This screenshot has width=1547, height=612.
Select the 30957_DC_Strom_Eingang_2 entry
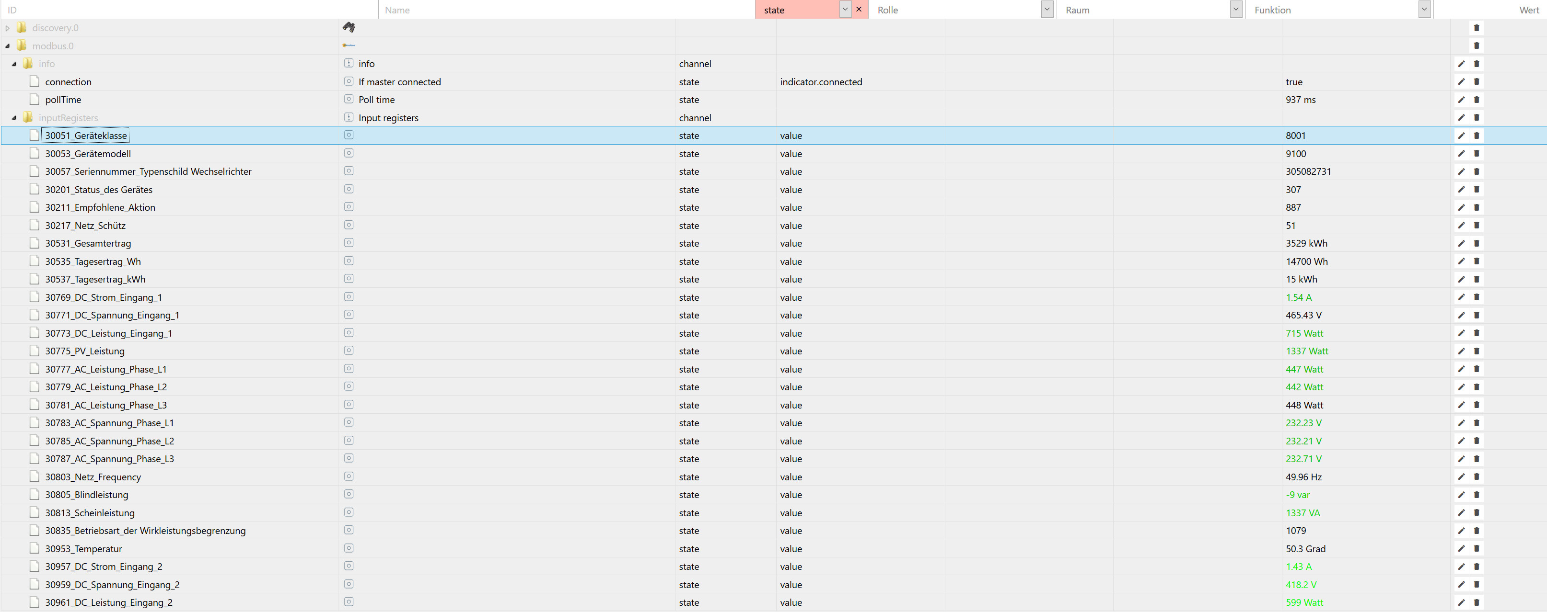(x=104, y=567)
